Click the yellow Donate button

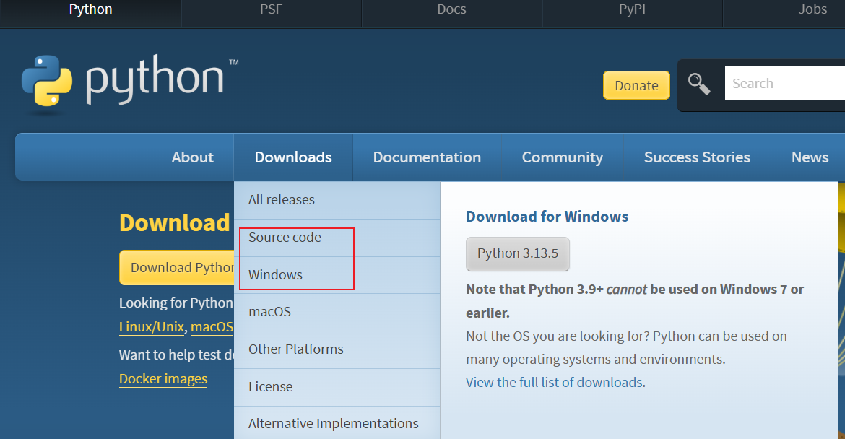[636, 85]
